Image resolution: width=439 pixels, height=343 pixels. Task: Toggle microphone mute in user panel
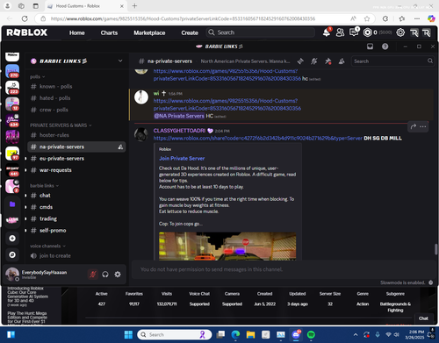click(x=93, y=275)
